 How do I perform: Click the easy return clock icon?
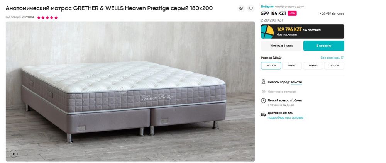263,100
